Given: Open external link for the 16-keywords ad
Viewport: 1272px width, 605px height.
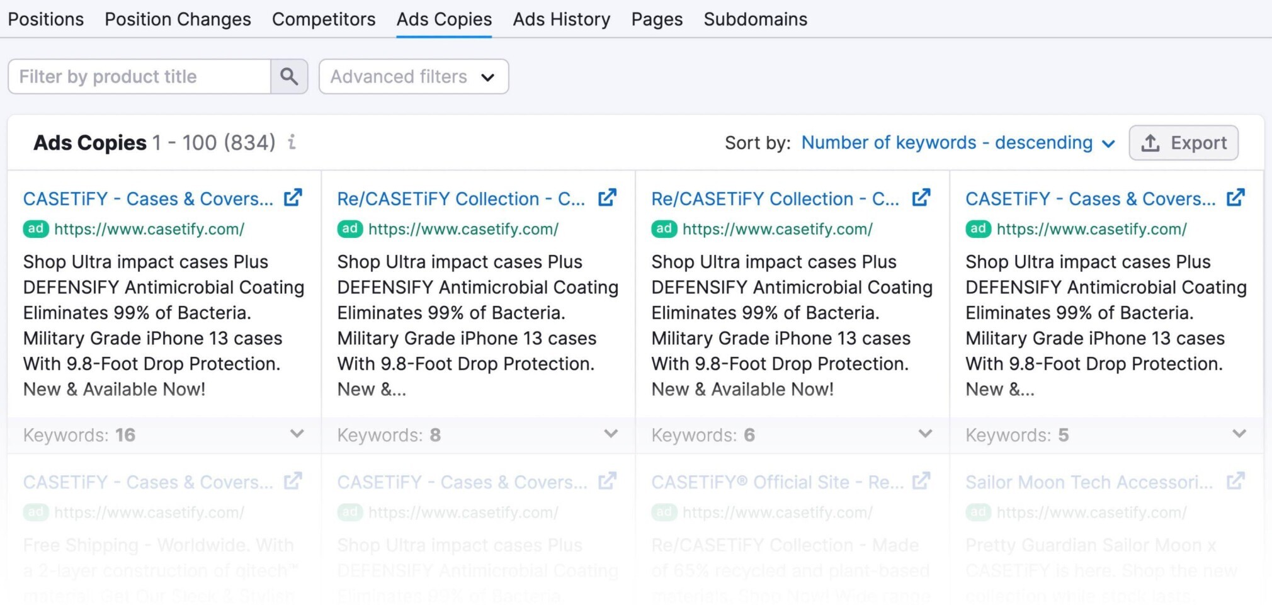Looking at the screenshot, I should click(293, 198).
